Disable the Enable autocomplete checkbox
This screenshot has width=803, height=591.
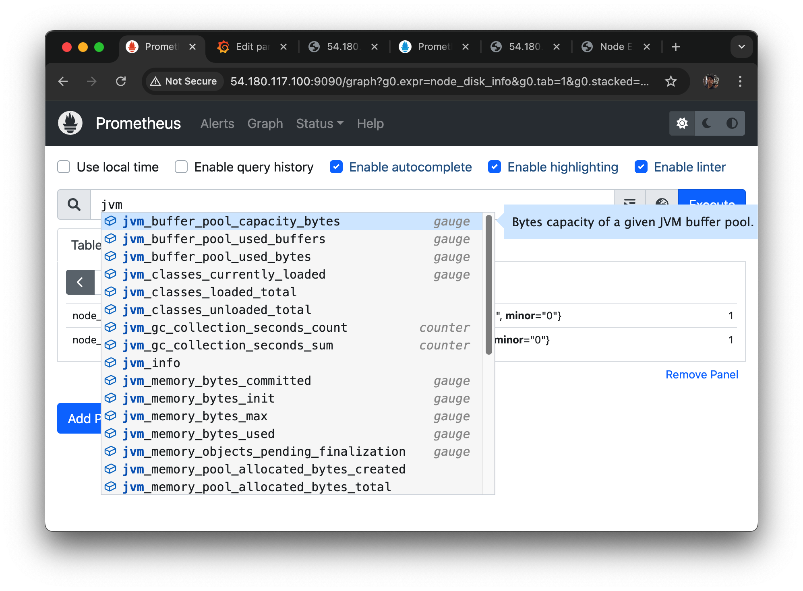336,167
